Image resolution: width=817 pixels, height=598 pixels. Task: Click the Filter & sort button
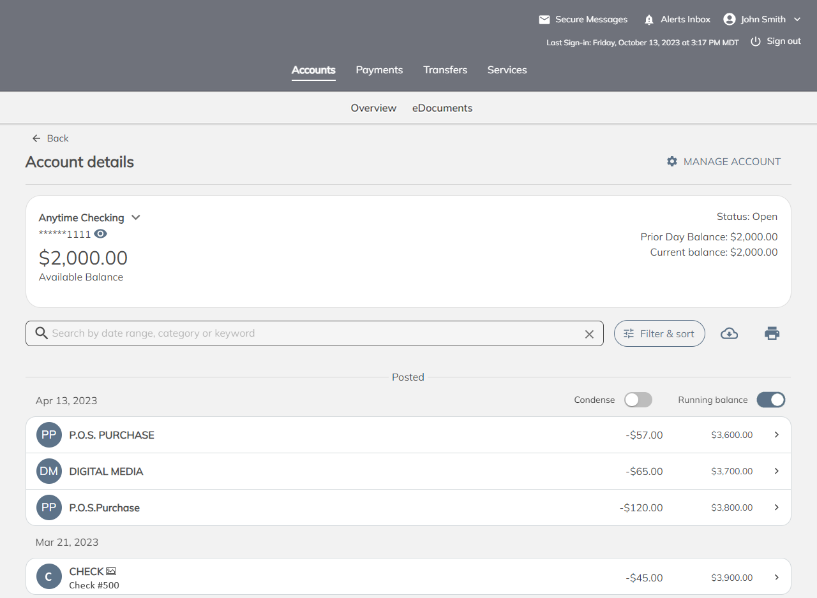pyautogui.click(x=659, y=333)
